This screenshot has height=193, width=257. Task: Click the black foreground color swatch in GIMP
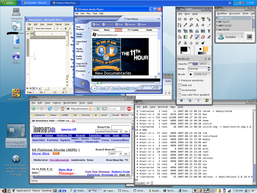coord(184,50)
